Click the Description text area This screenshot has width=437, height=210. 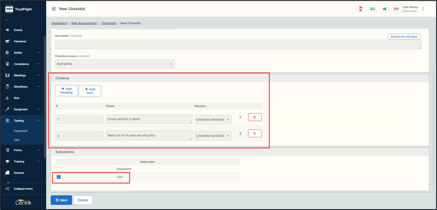[x=238, y=45]
